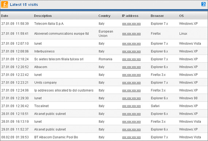Select the Albacom visit row description

click(x=41, y=67)
